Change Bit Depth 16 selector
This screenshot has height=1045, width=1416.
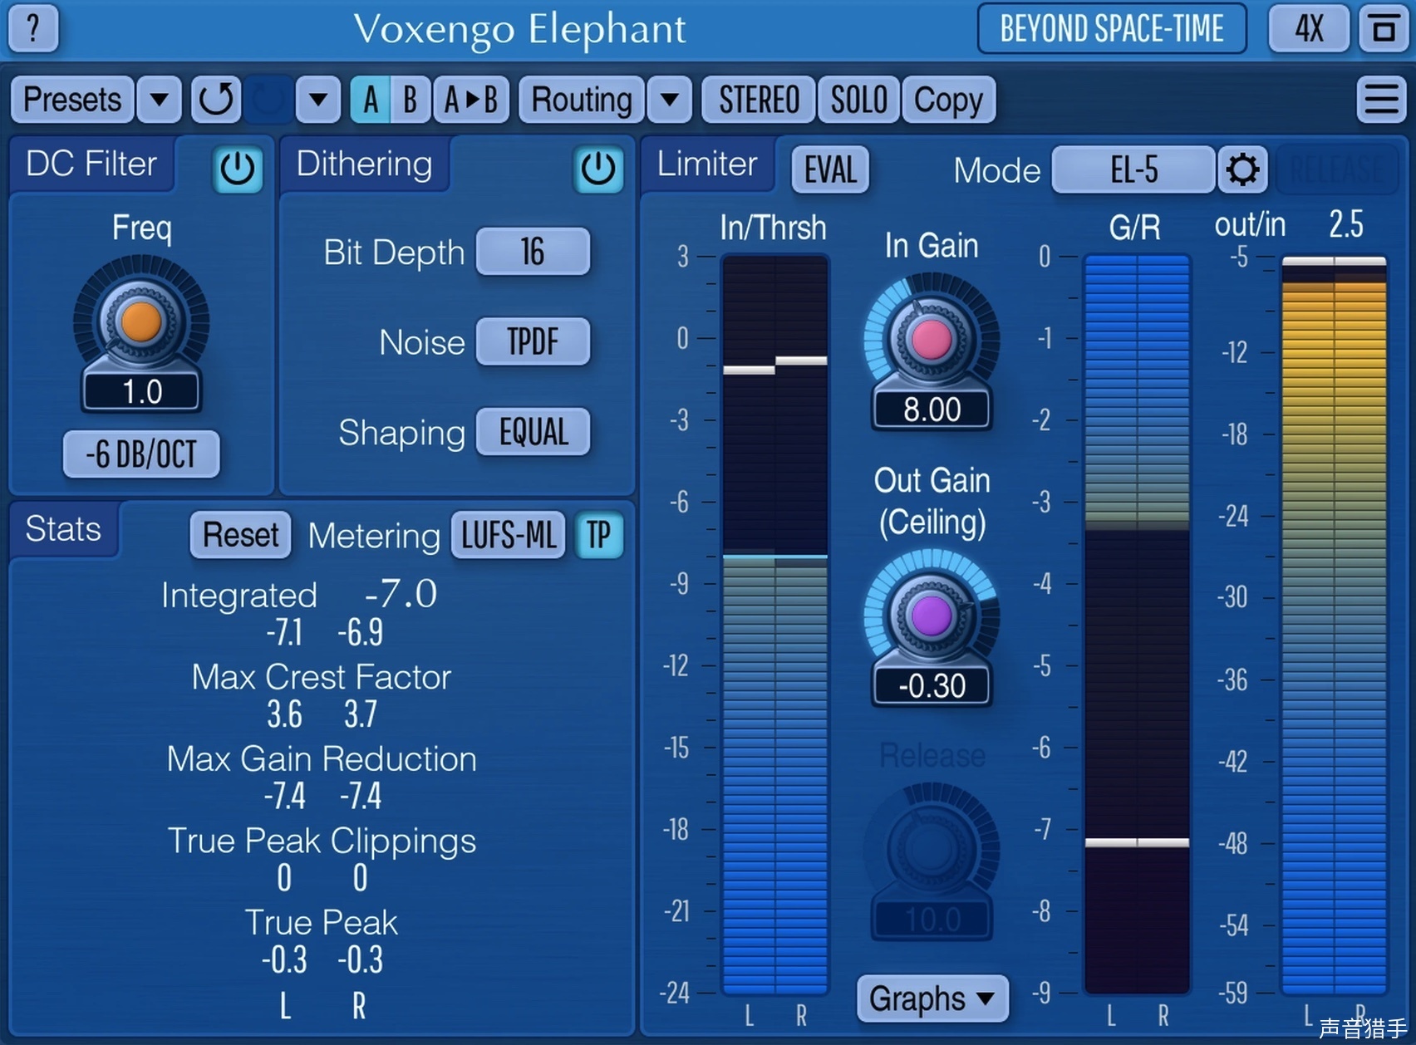[533, 251]
